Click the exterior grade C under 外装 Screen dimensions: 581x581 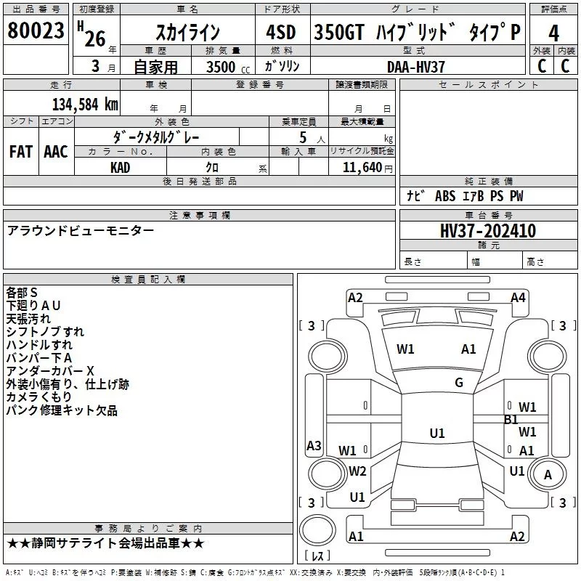(542, 66)
